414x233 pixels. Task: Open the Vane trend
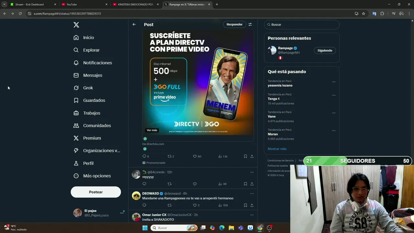click(272, 116)
